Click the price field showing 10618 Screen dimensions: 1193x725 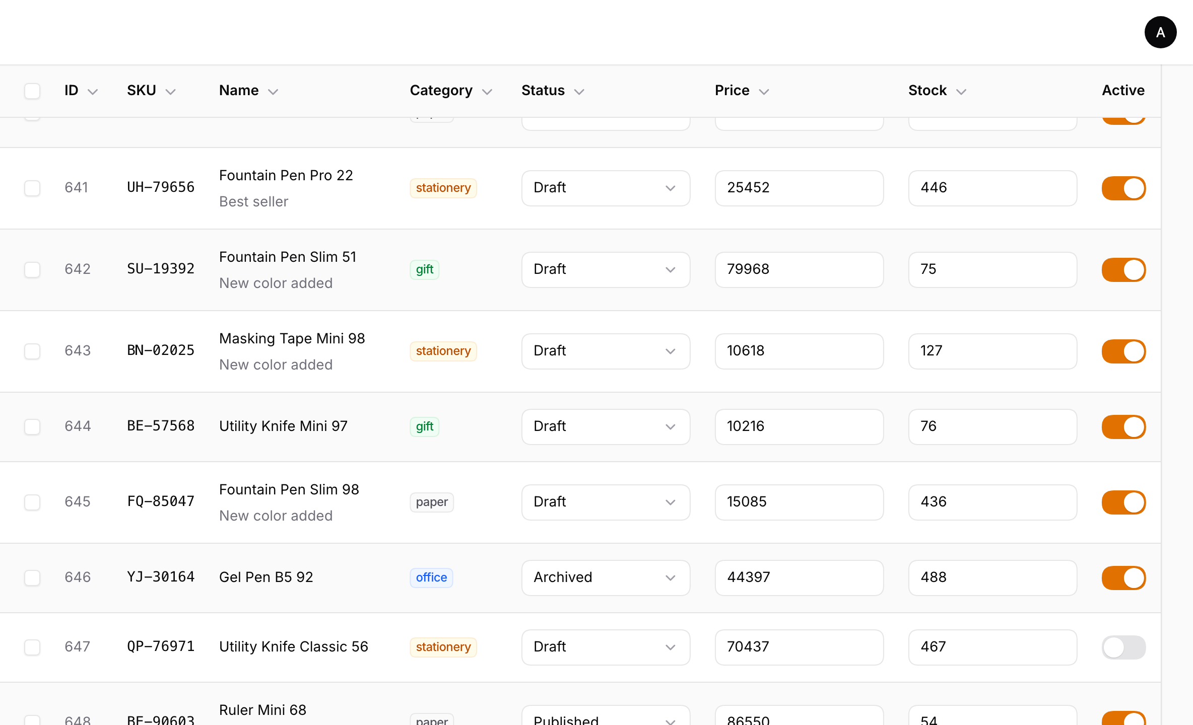pos(799,351)
